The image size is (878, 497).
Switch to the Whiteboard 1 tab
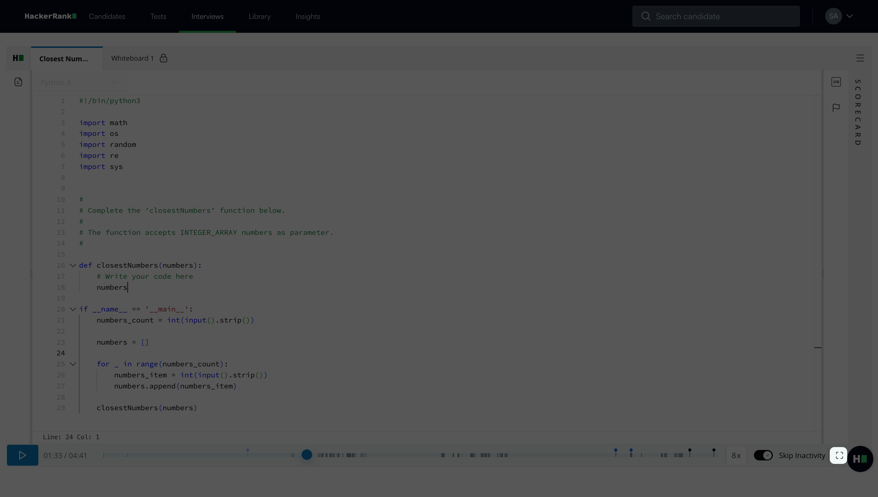point(132,58)
